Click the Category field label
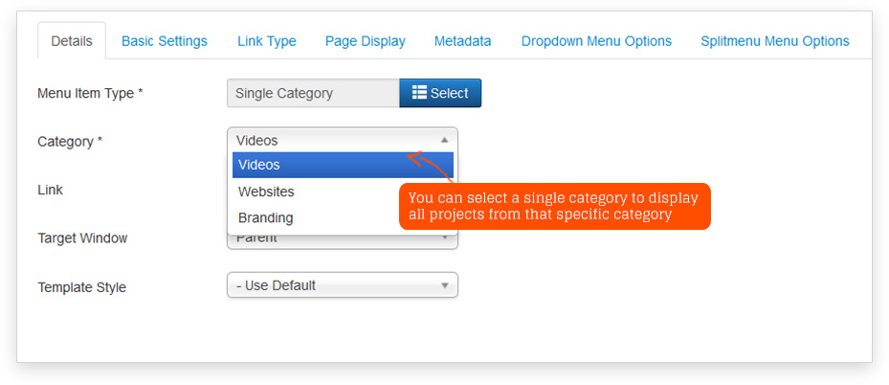The image size is (889, 385). (70, 142)
